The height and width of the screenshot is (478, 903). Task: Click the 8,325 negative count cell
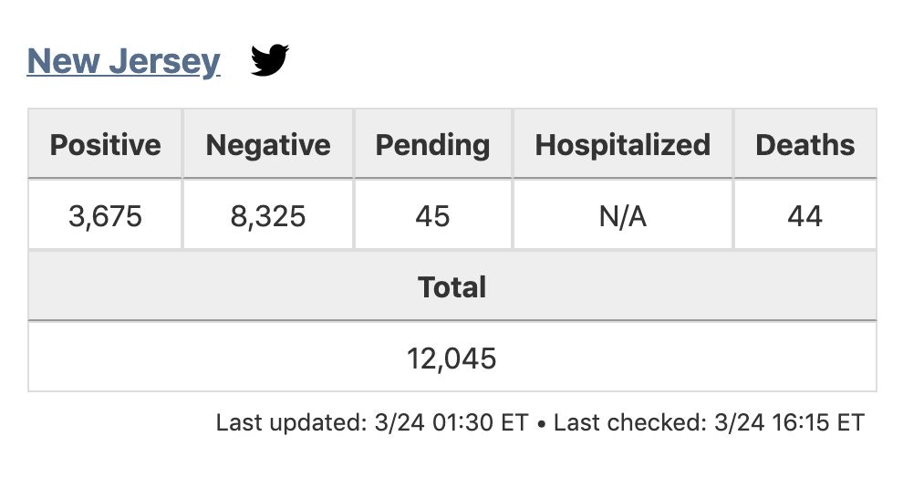(268, 216)
